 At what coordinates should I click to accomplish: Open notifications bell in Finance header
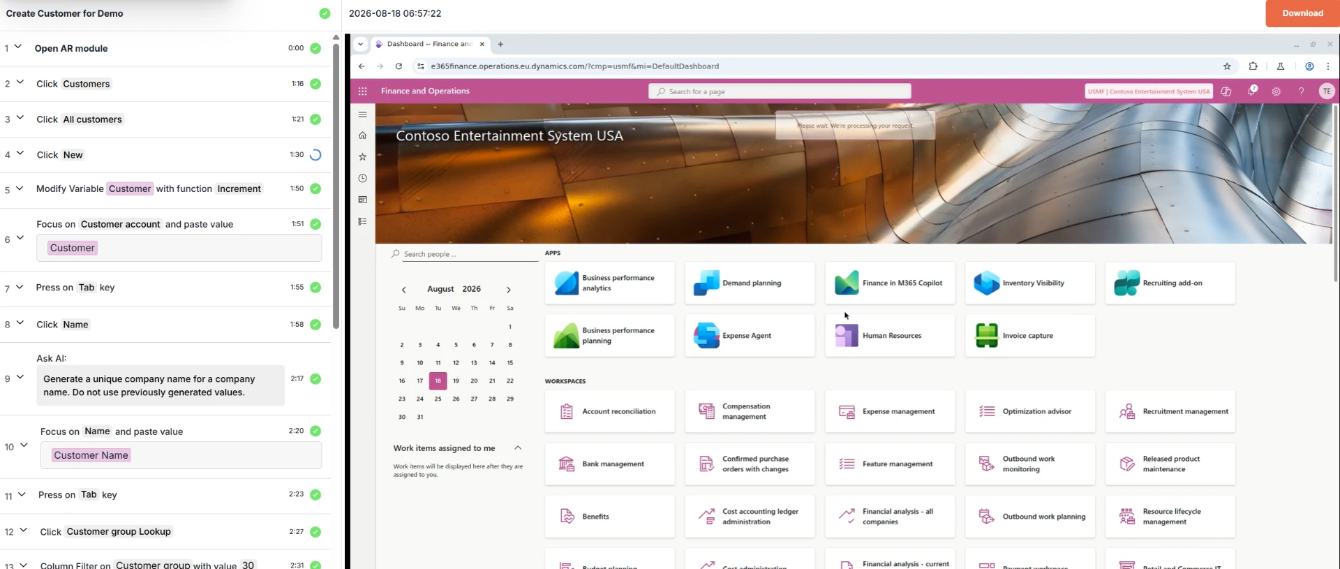tap(1253, 91)
